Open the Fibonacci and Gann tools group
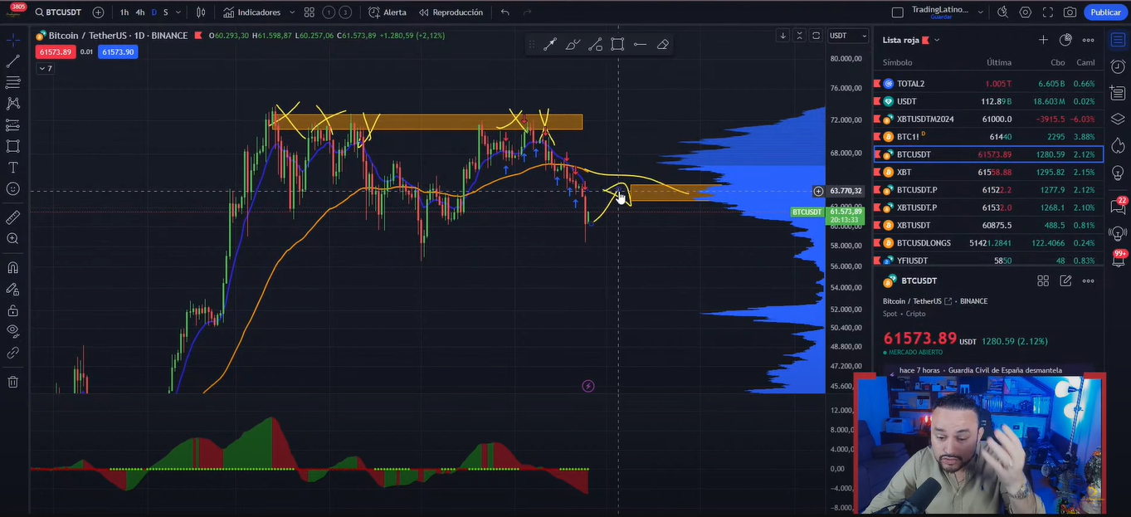 tap(13, 82)
